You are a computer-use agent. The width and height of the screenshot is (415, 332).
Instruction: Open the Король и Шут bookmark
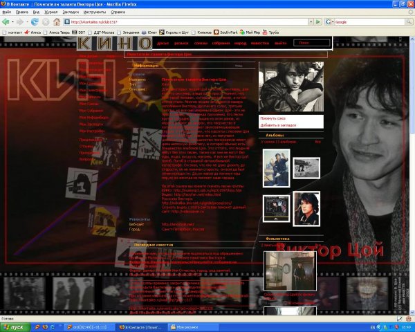click(174, 33)
